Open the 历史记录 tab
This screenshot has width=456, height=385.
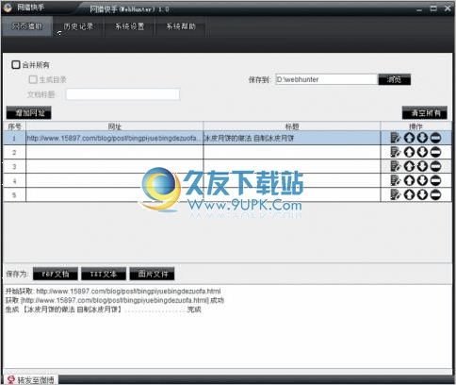78,26
